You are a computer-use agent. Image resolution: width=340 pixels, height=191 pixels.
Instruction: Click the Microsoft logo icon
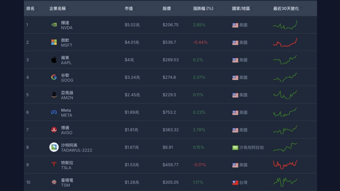[54, 42]
